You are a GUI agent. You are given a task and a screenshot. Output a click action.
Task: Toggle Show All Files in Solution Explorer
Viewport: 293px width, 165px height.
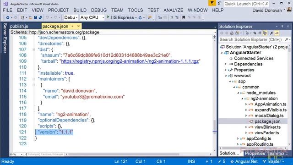(265, 33)
